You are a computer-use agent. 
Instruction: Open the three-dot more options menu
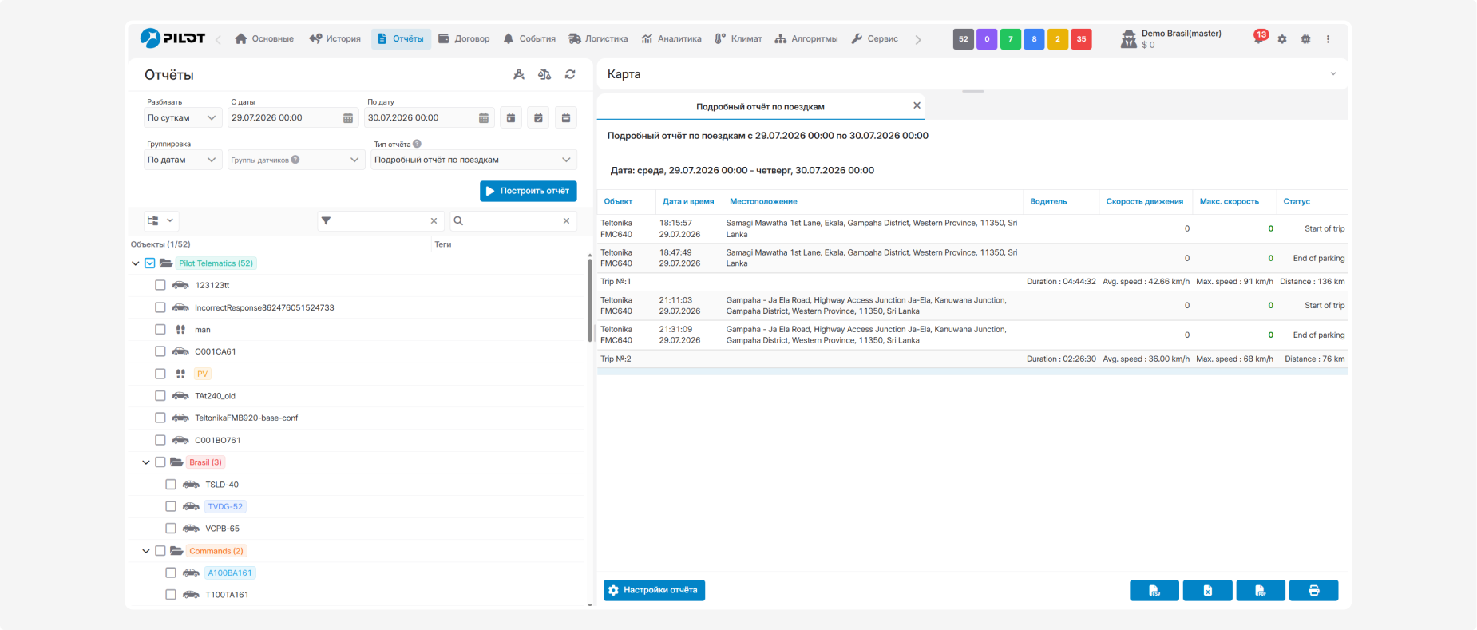click(1329, 39)
